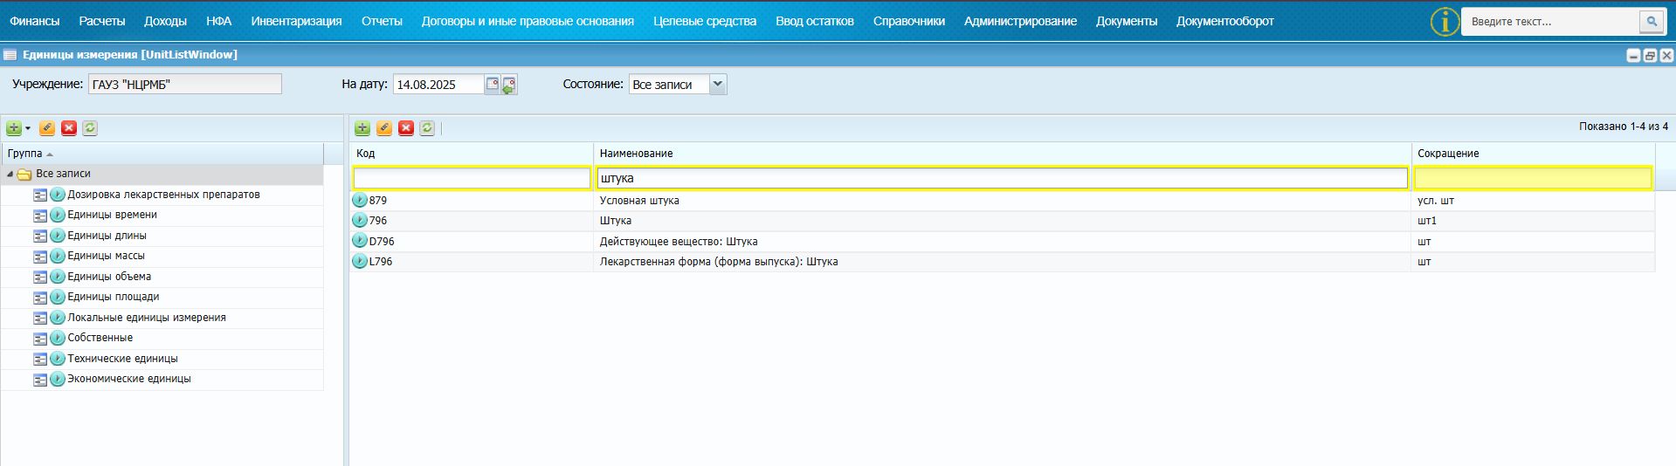Sort by the Код column header
Screen dimensions: 1676x466
coord(472,154)
